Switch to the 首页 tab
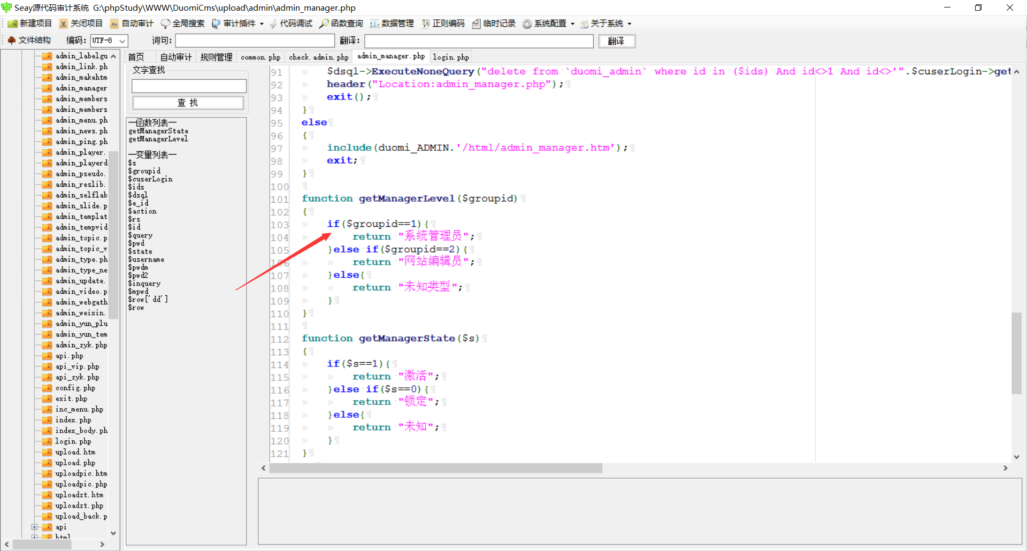The width and height of the screenshot is (1027, 551). click(136, 57)
